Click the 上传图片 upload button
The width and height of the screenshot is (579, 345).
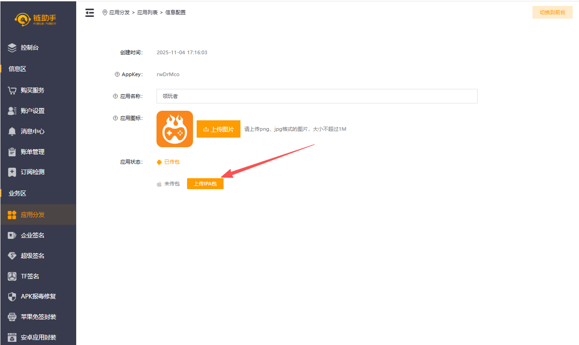(x=218, y=129)
